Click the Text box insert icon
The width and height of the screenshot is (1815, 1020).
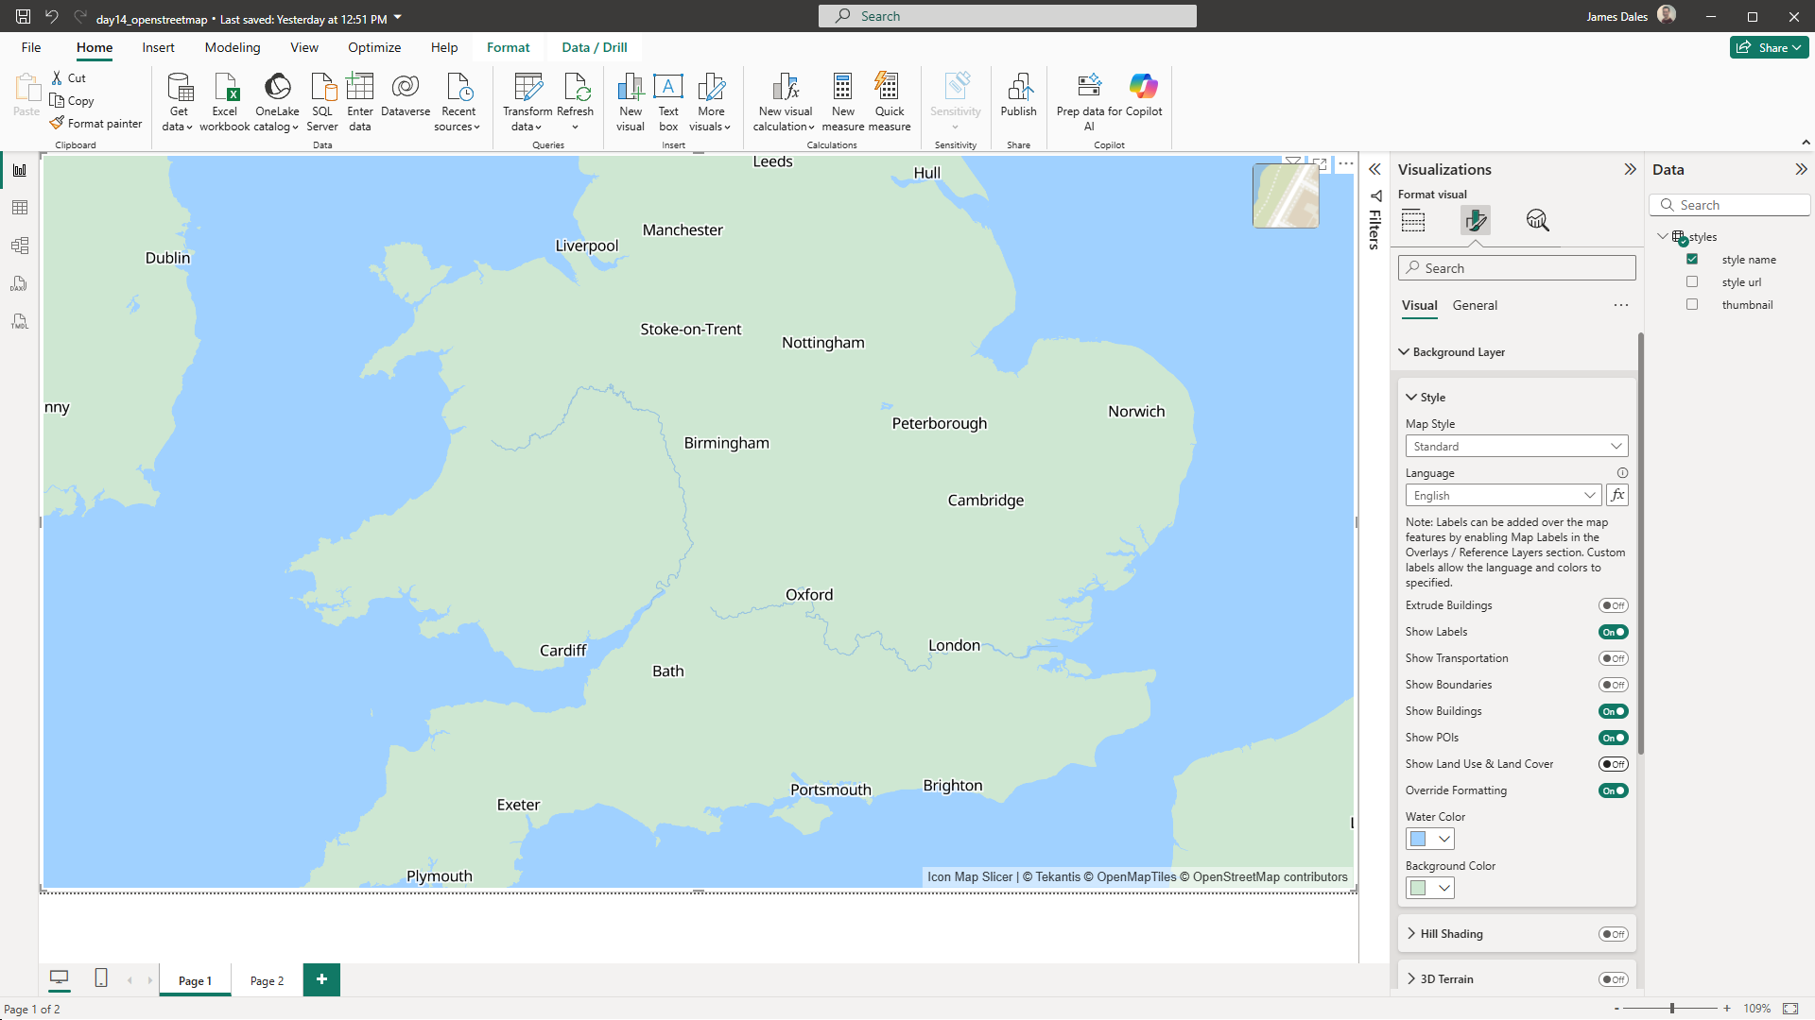(668, 98)
